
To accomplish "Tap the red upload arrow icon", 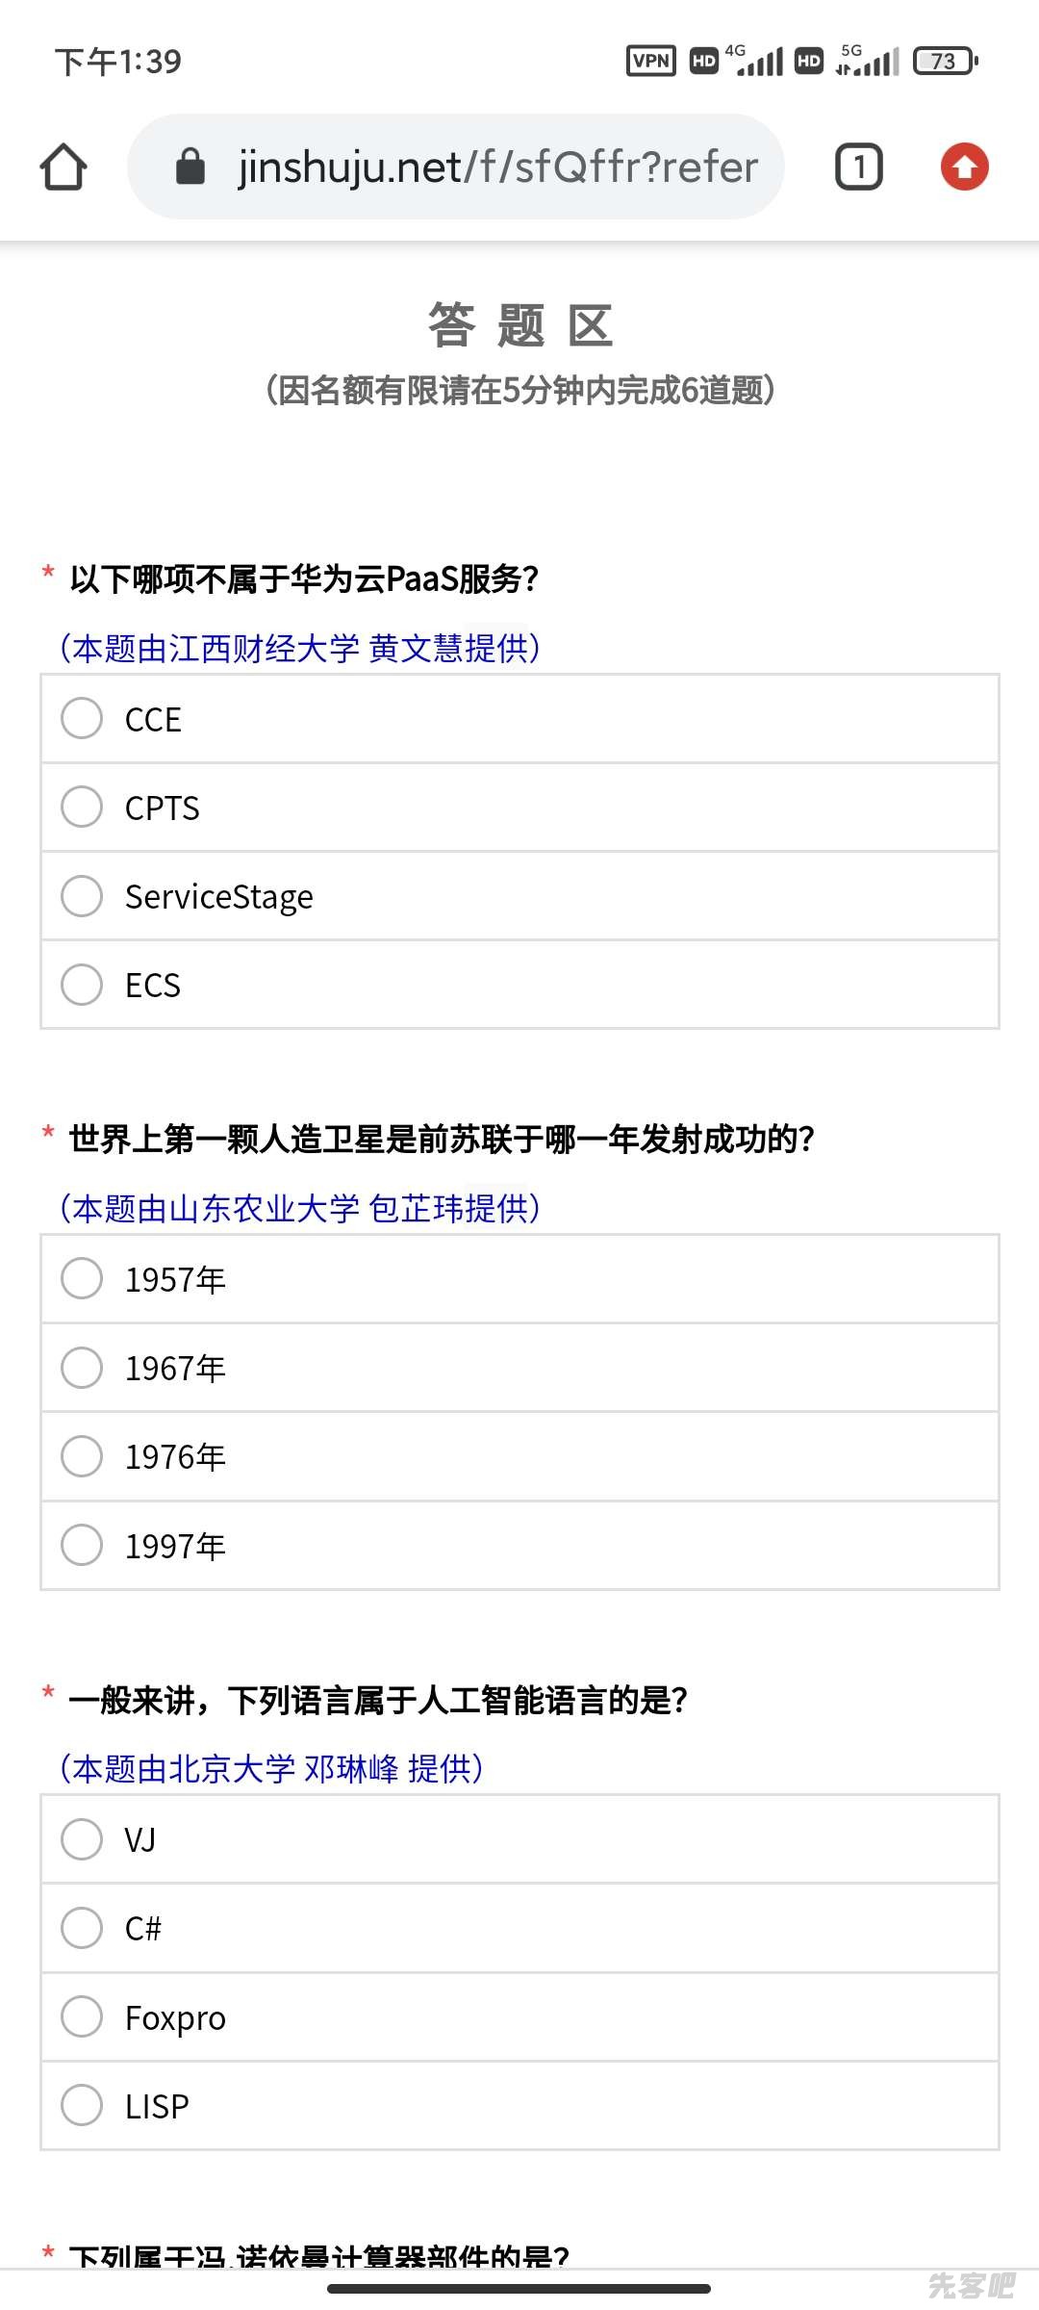I will pos(964,167).
